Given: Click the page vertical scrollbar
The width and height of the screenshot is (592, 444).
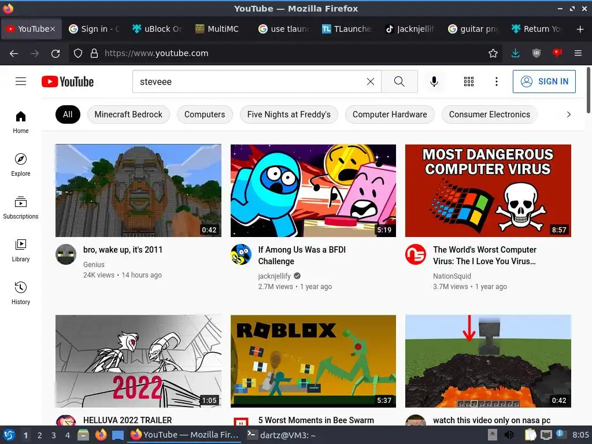Looking at the screenshot, I should pyautogui.click(x=588, y=90).
